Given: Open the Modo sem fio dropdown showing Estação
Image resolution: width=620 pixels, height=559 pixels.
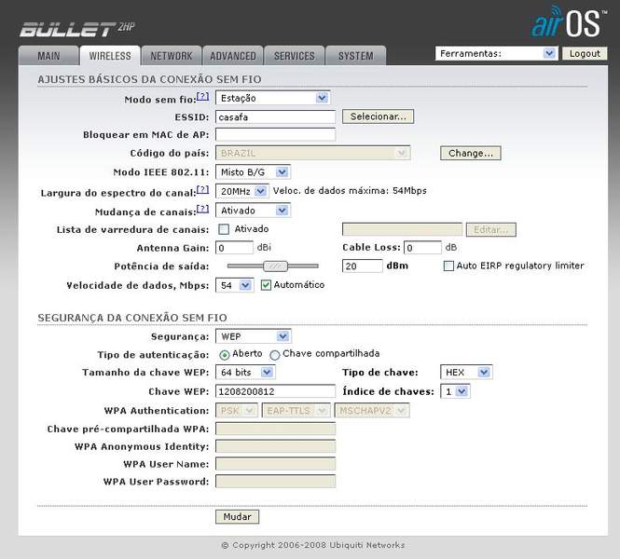Looking at the screenshot, I should [x=273, y=98].
